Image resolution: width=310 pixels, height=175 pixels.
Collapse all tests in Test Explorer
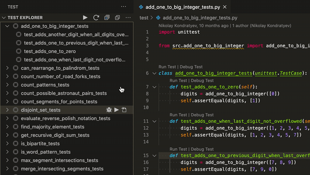pos(117,17)
